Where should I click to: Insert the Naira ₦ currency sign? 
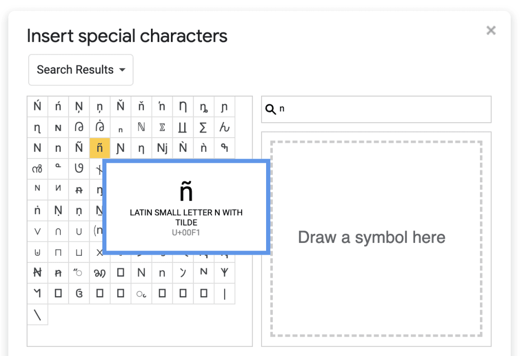click(37, 273)
